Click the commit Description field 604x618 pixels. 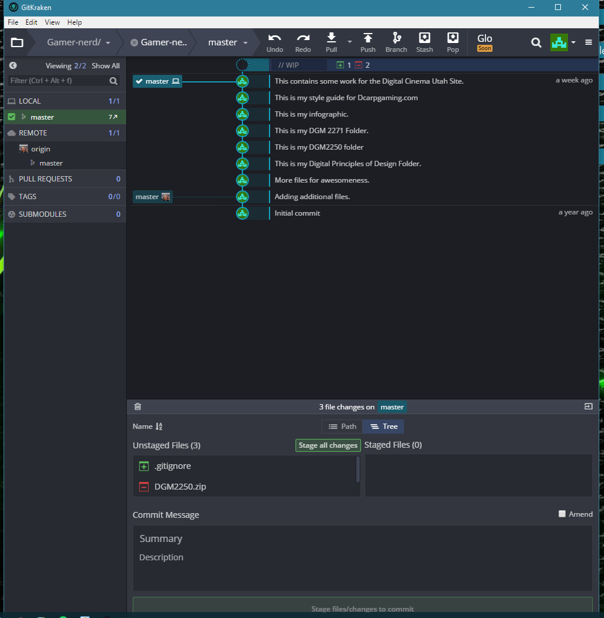pyautogui.click(x=362, y=557)
